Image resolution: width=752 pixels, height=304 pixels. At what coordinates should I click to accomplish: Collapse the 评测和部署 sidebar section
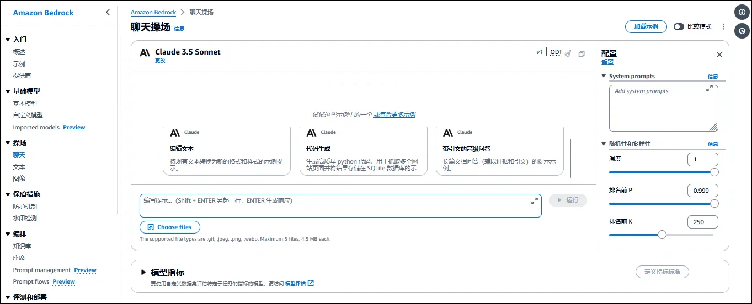coord(8,297)
